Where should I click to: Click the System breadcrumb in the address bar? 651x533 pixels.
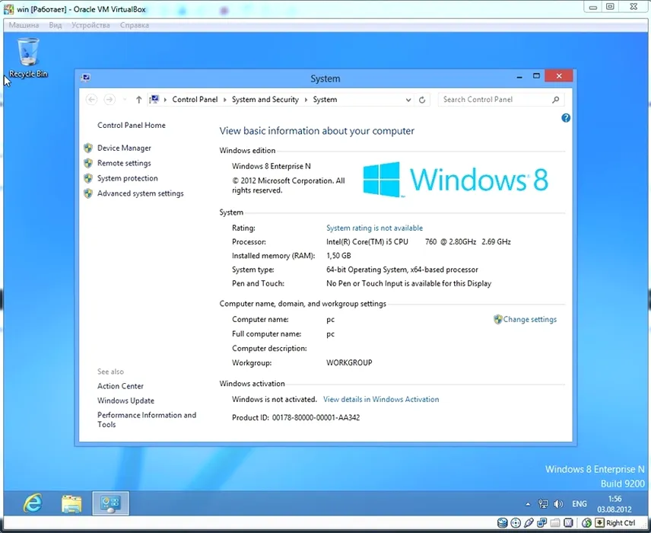(325, 99)
